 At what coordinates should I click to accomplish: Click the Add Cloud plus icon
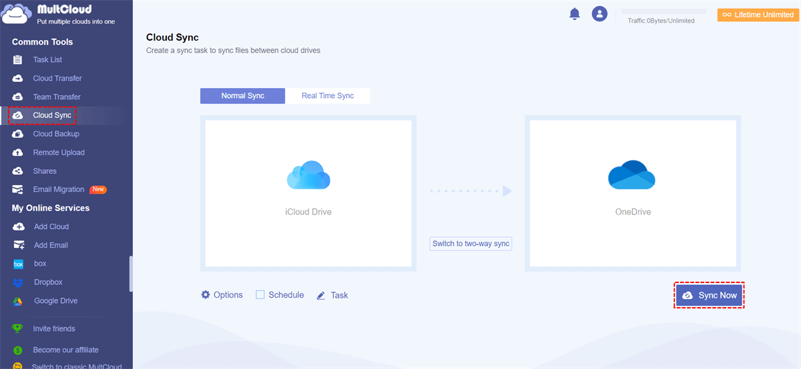[x=19, y=227]
